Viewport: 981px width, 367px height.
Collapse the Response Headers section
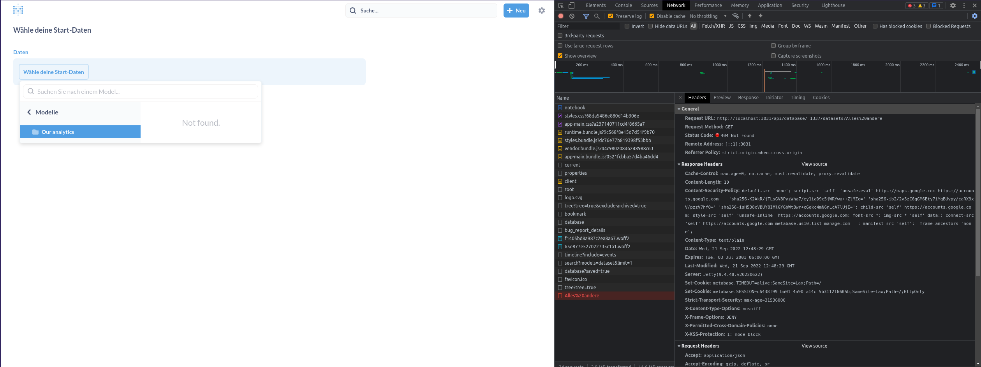pos(679,164)
